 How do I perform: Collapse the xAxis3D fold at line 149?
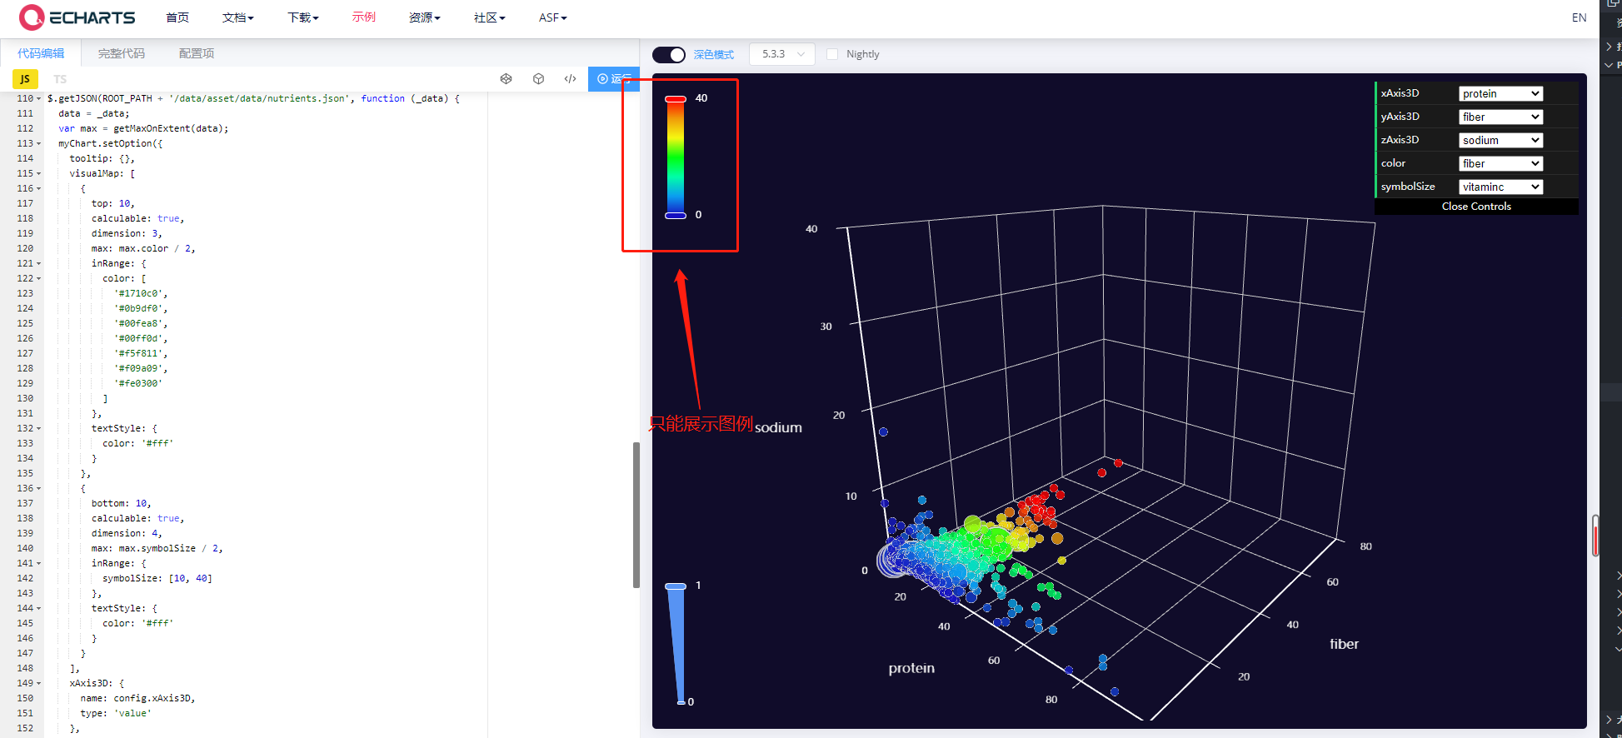(39, 683)
